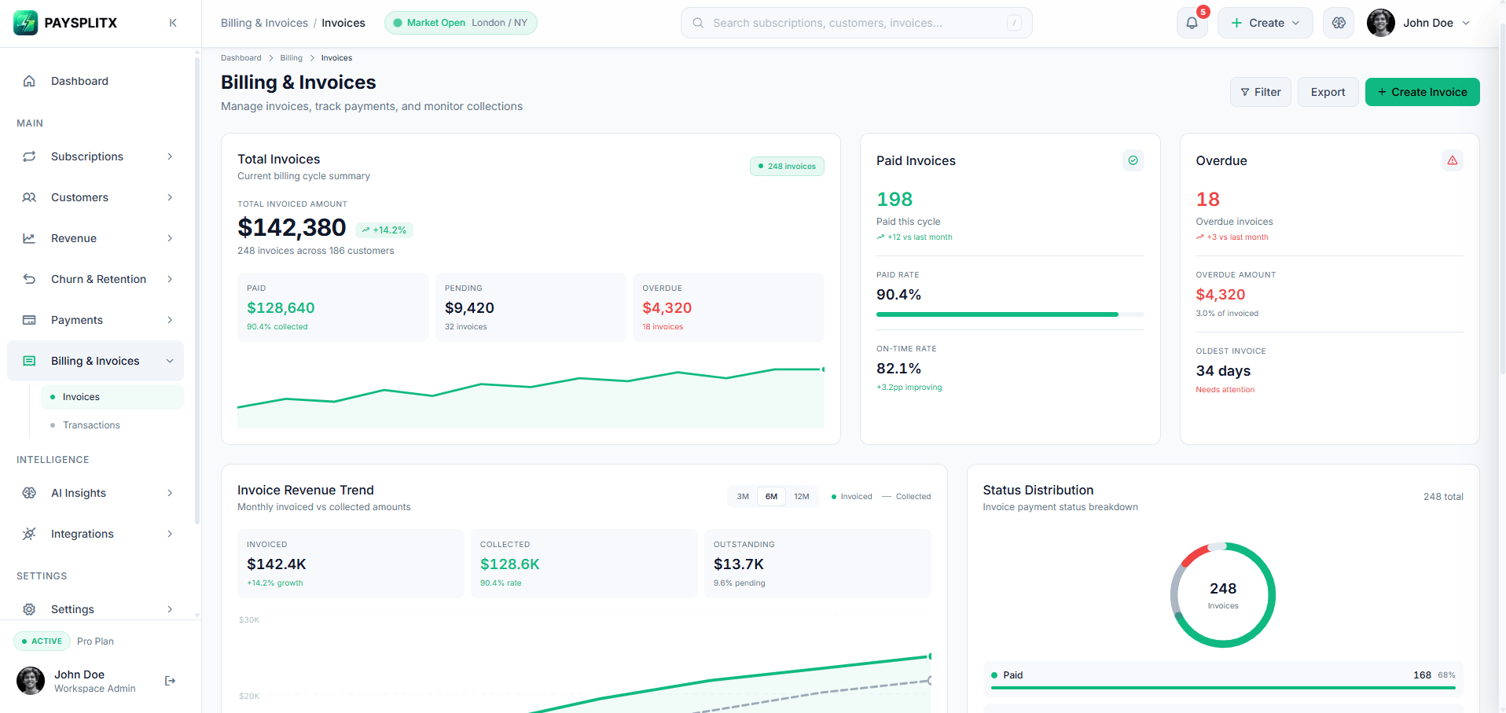The image size is (1506, 713).
Task: Click the Billing & Invoices sidebar icon
Action: [29, 361]
